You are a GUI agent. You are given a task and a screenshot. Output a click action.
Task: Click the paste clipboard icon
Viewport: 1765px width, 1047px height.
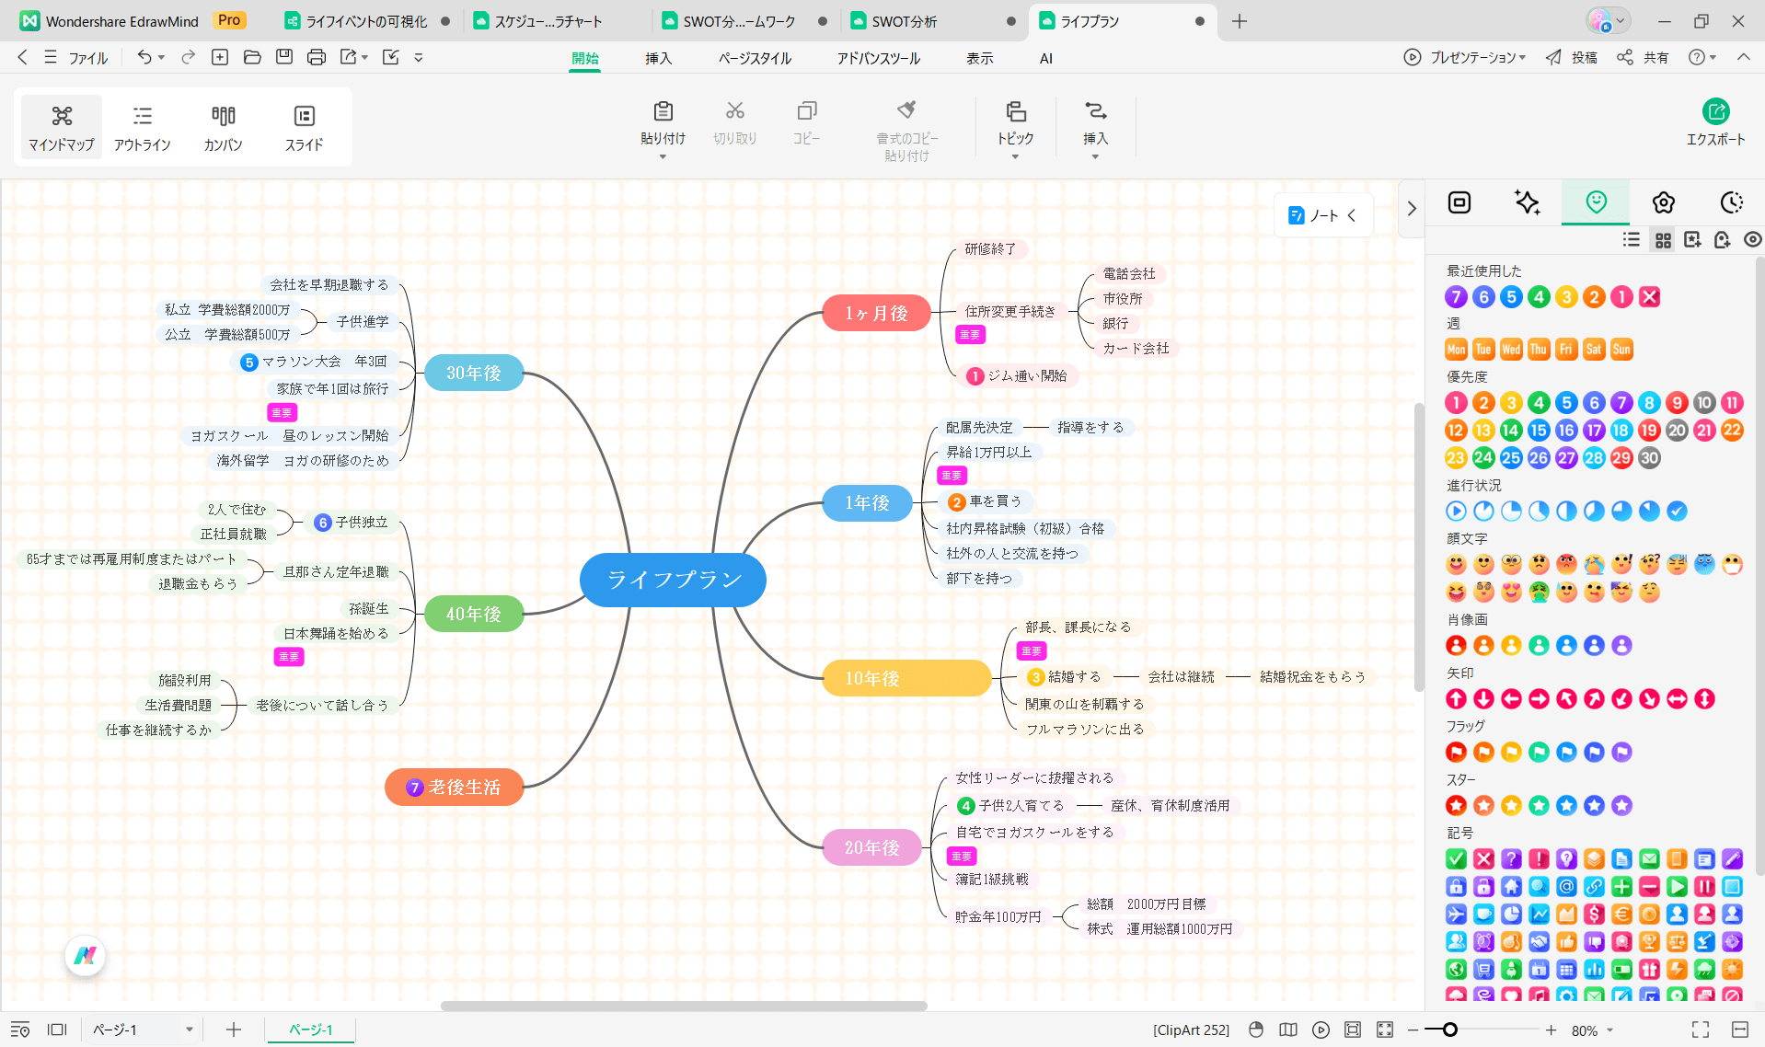(x=663, y=112)
